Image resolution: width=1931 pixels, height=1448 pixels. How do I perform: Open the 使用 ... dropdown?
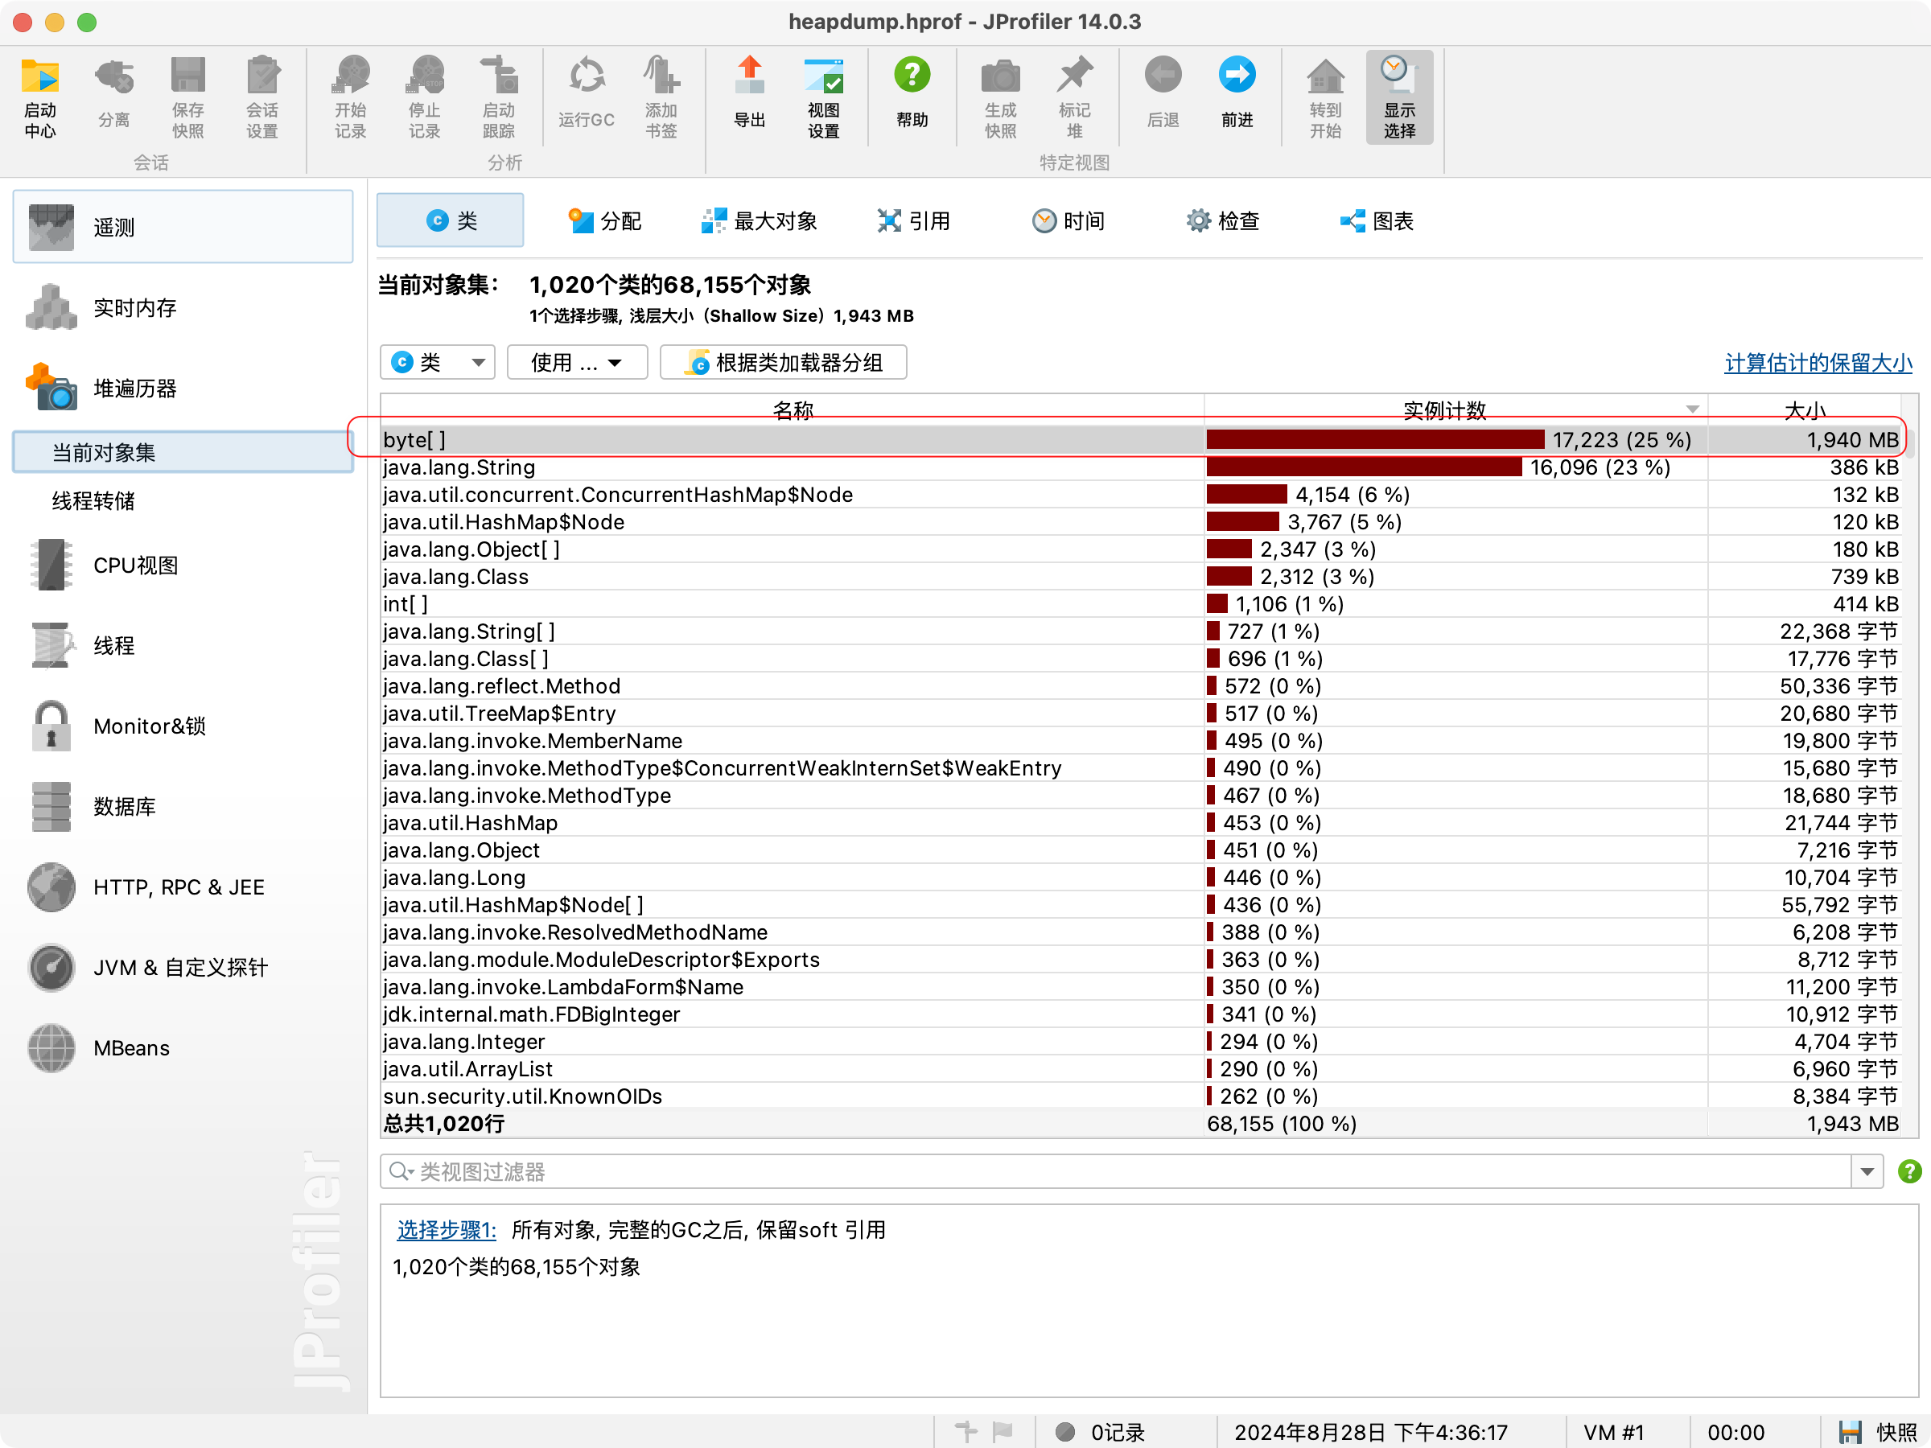click(x=577, y=362)
